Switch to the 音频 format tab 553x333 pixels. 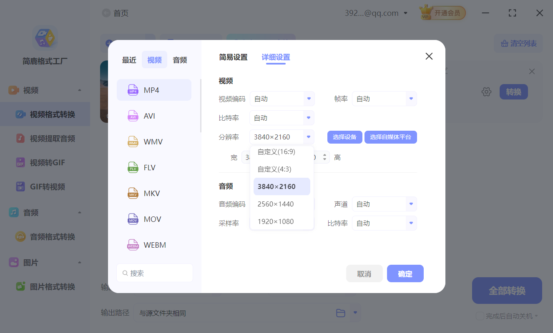pyautogui.click(x=179, y=60)
